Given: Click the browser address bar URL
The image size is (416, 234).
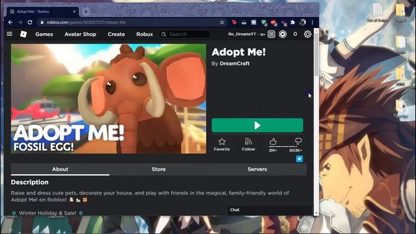Looking at the screenshot, I should (86, 23).
